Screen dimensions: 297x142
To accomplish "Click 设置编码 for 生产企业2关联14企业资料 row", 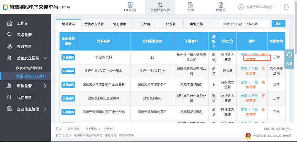I will coord(68,71).
